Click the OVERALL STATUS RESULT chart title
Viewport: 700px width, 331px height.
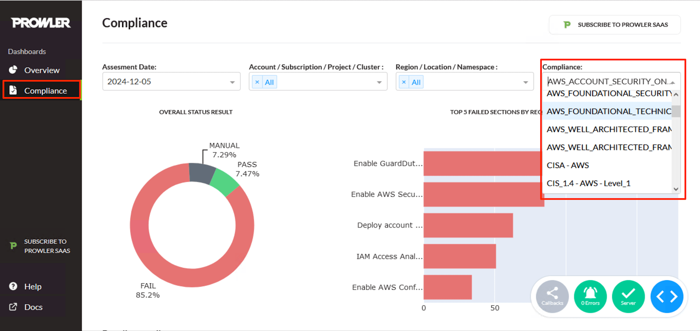click(196, 112)
